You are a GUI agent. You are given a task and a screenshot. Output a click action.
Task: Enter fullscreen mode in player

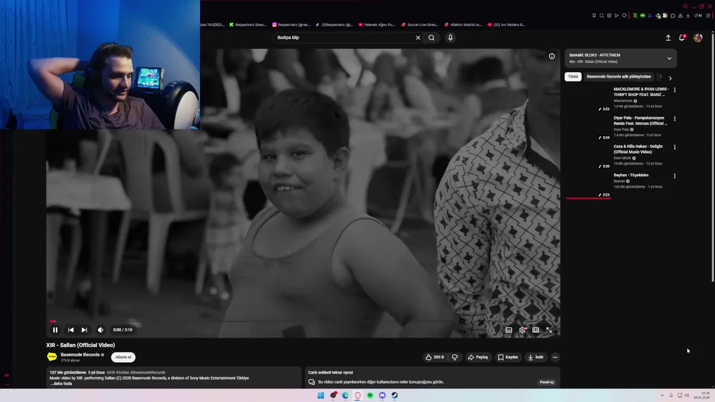click(549, 330)
